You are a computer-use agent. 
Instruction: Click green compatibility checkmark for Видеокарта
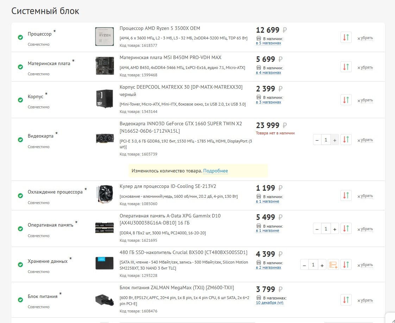click(20, 140)
